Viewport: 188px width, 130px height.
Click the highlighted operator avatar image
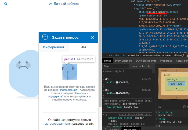click(70, 72)
